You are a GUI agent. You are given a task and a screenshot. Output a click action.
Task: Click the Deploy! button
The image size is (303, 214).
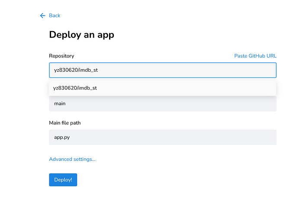click(63, 180)
